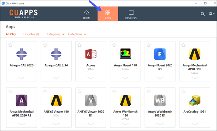Click the Ansys Workbench 2020 R1 name
This screenshot has height=131, width=217.
click(x=160, y=114)
